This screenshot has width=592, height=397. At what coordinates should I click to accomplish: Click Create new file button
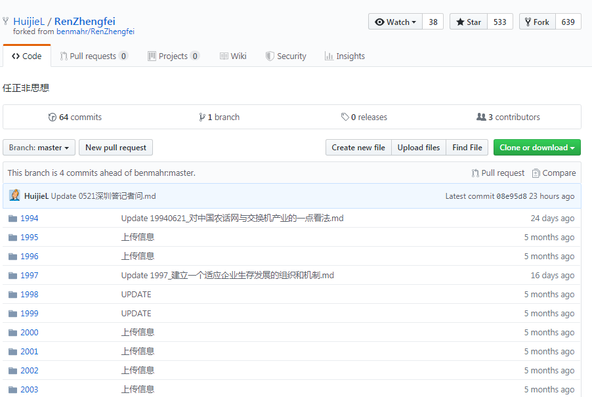click(358, 148)
